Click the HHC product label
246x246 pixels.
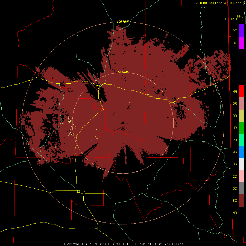tap(240, 16)
